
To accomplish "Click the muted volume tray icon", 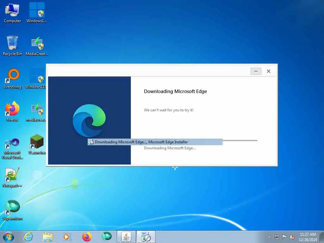I will click(292, 237).
